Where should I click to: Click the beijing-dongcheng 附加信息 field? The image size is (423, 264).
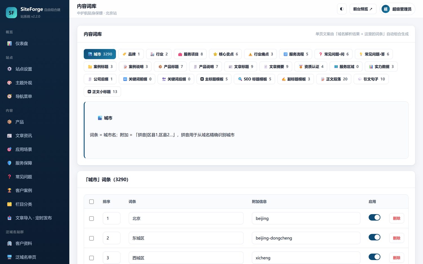306,238
